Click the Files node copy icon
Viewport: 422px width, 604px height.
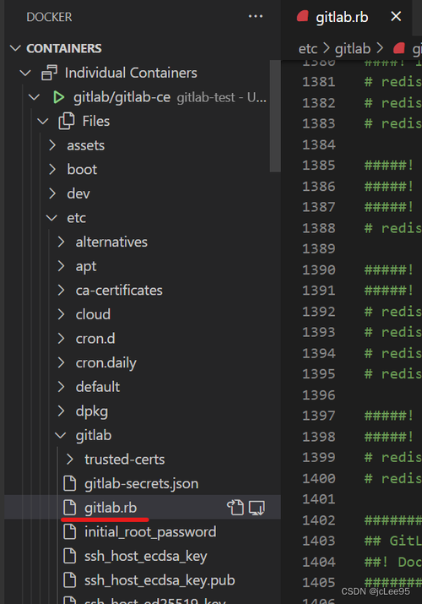[x=67, y=121]
